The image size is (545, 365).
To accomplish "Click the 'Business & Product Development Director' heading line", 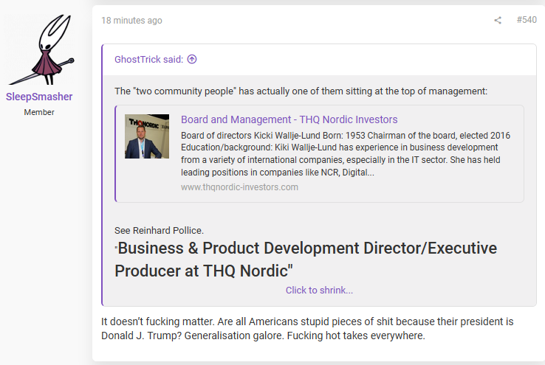I will 306,248.
